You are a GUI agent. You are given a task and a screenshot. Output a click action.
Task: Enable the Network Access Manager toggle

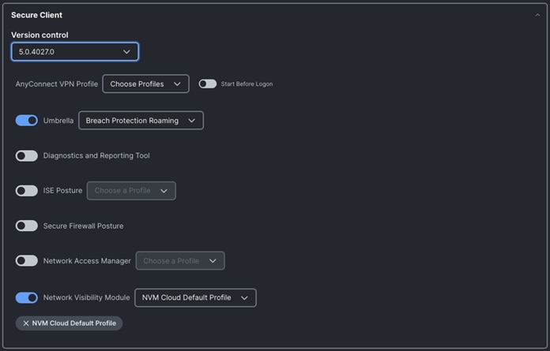(x=27, y=261)
